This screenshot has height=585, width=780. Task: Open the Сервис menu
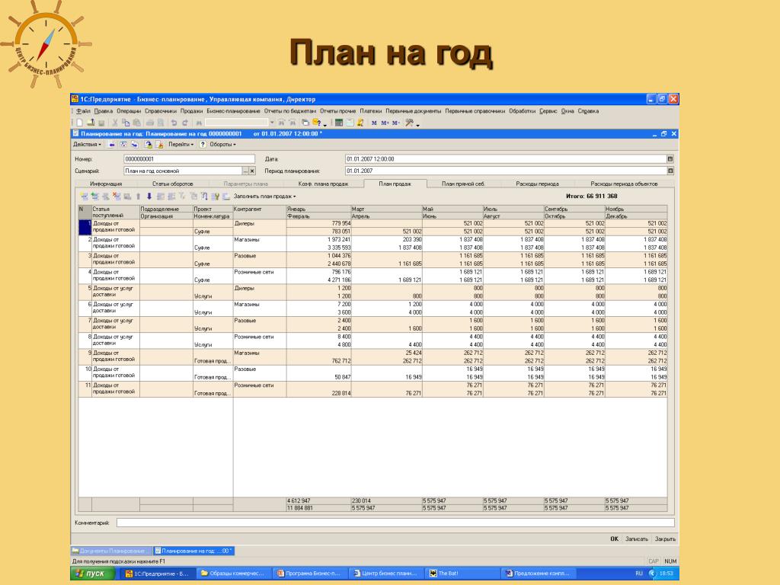pyautogui.click(x=548, y=111)
